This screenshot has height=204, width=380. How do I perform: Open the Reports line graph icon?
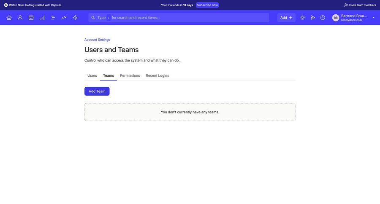(x=64, y=18)
